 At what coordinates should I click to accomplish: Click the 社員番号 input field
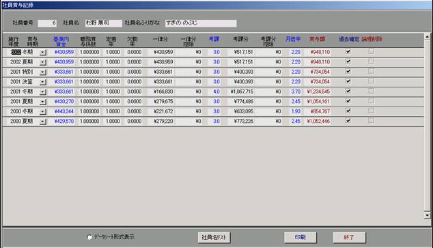47,23
